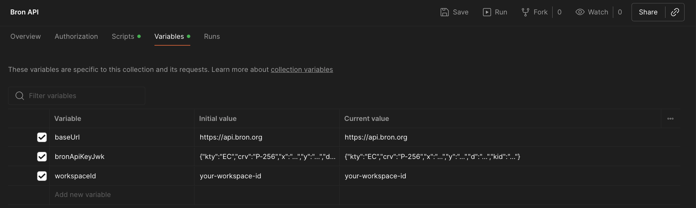Click the search magnifier icon

20,96
